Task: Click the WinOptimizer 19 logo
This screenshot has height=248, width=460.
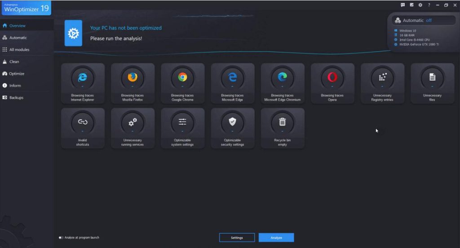Action: pos(27,8)
